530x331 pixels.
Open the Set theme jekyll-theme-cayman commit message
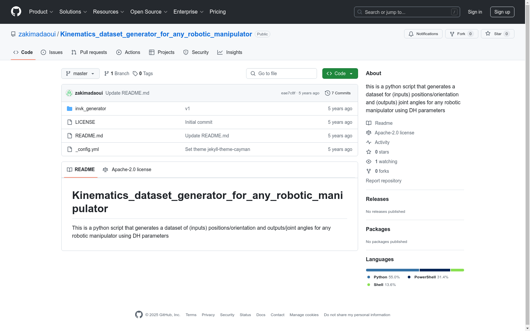pyautogui.click(x=218, y=149)
